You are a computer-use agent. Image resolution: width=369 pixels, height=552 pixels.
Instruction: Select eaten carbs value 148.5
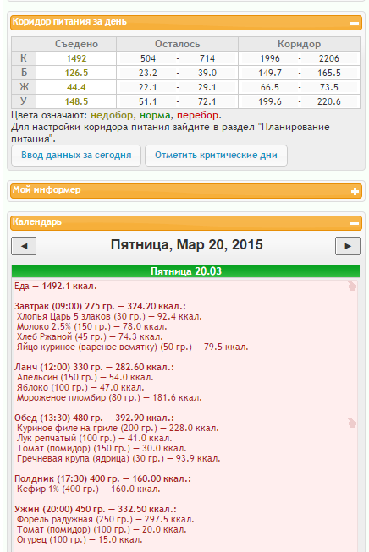tap(76, 101)
